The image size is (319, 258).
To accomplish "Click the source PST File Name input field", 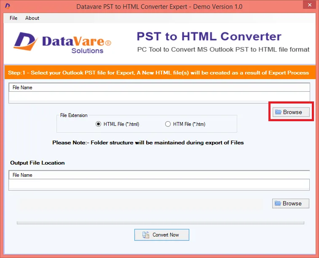I will (159, 96).
